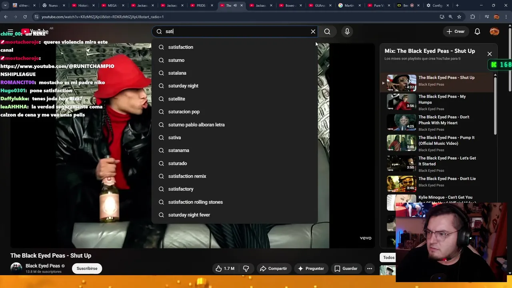Open the Black Eyed Peas channel name link
The width and height of the screenshot is (512, 288).
(43, 266)
